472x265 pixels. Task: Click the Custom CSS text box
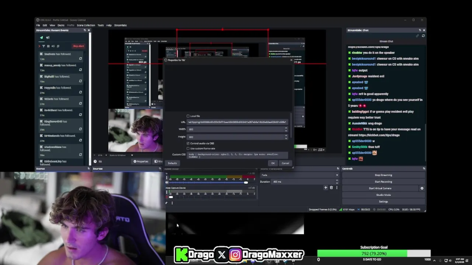[237, 155]
